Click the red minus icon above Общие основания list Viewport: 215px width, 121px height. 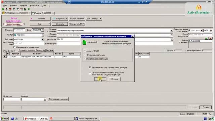(210, 38)
